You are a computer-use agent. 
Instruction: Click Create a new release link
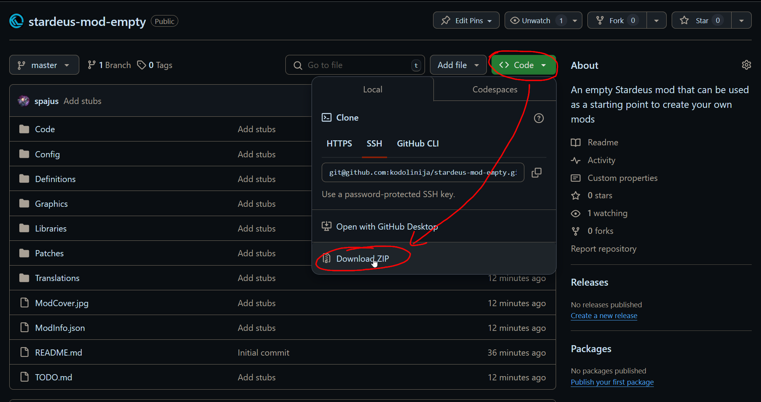[x=604, y=316]
